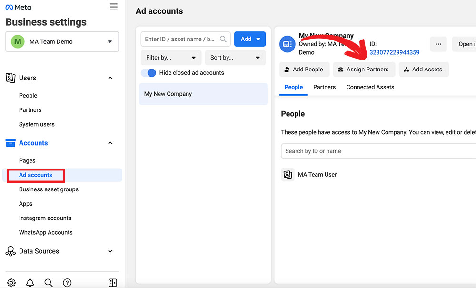Click the Meta logo
The height and width of the screenshot is (288, 476).
click(x=19, y=7)
